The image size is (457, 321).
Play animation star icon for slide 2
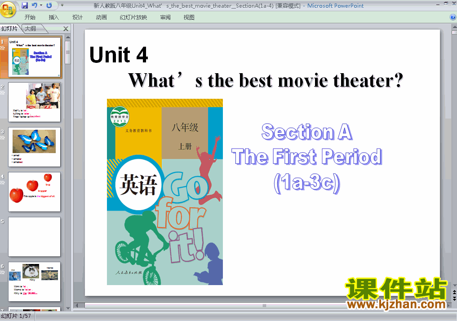[3, 93]
